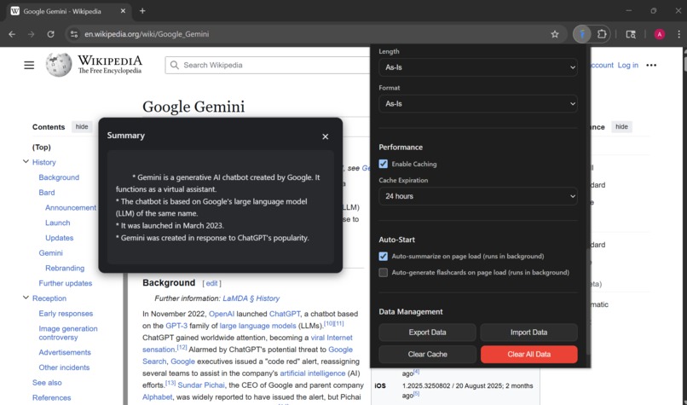Screen dimensions: 687x405
Task: Hide the Contents sidebar
Action: coord(82,127)
